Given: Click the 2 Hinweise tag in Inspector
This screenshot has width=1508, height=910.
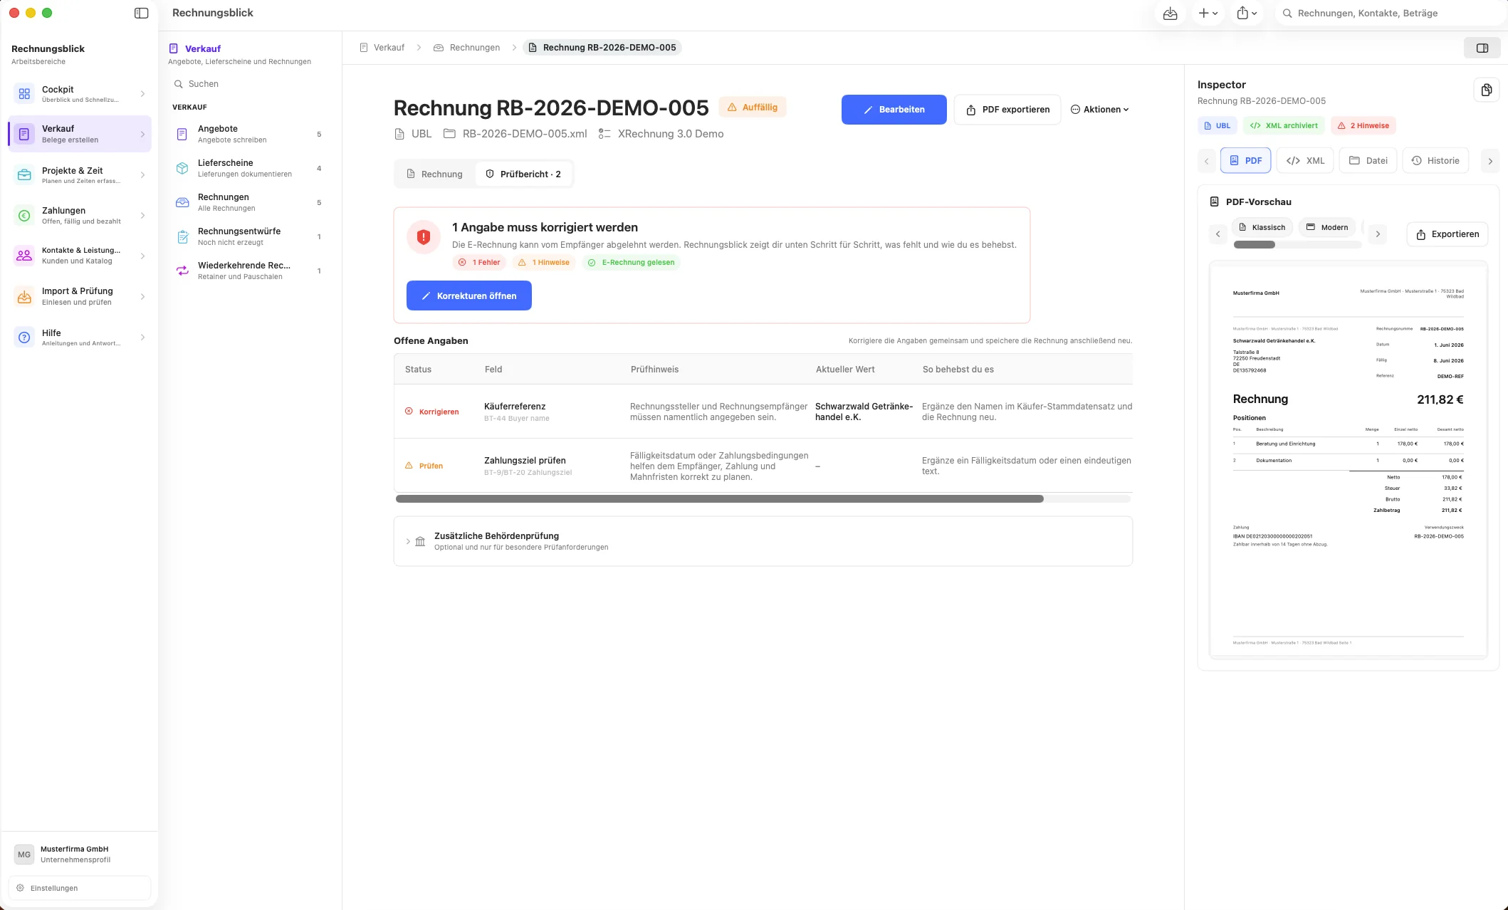Looking at the screenshot, I should coord(1363,126).
